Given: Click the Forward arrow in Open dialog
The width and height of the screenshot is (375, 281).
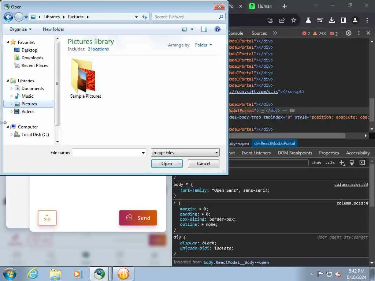Looking at the screenshot, I should point(19,17).
